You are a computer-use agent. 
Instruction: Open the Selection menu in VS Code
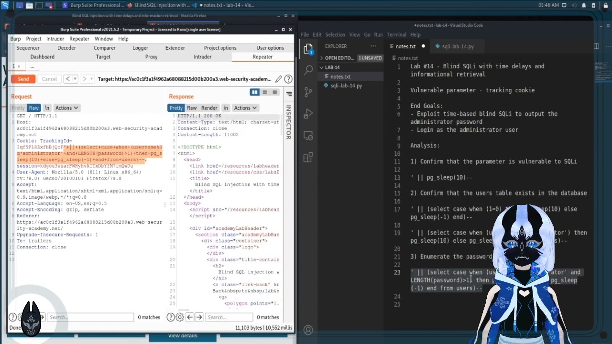(335, 35)
